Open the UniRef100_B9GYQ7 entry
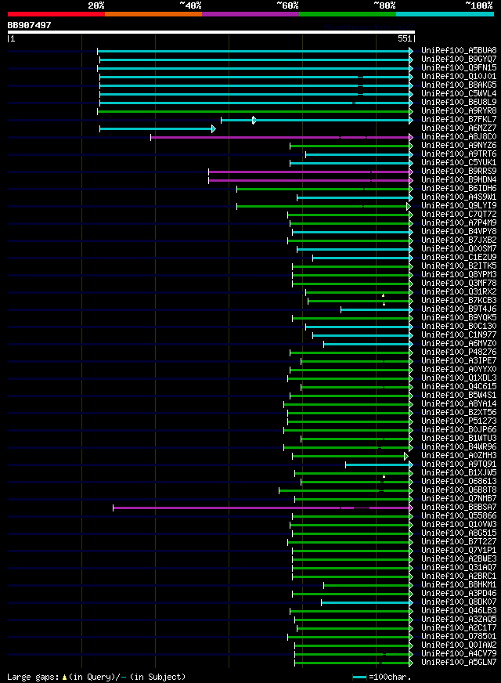This screenshot has height=683, width=501. (459, 60)
